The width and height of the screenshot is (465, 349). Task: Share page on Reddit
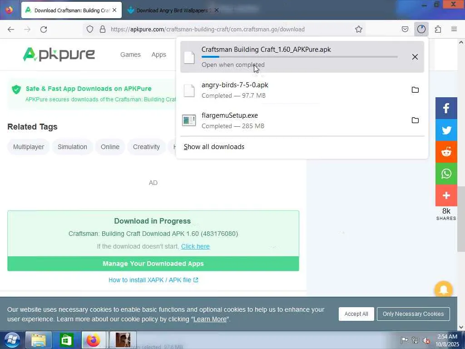click(x=446, y=152)
